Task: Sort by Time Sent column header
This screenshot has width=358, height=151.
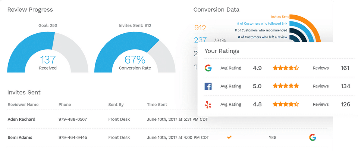Action: [157, 105]
